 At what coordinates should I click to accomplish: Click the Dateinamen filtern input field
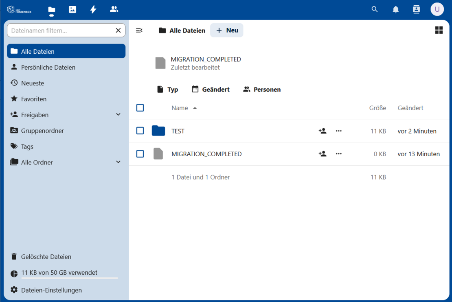click(x=61, y=31)
